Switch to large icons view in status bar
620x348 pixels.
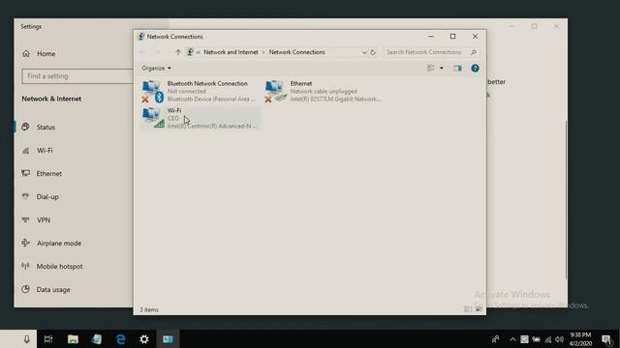(479, 309)
